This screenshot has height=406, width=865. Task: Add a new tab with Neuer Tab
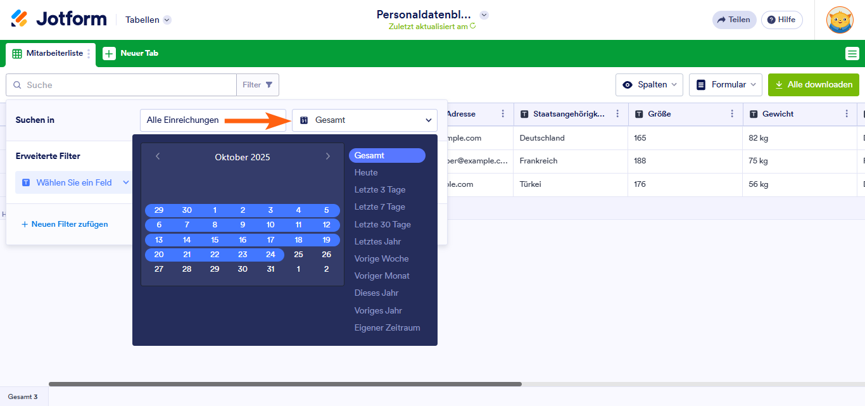pyautogui.click(x=131, y=54)
